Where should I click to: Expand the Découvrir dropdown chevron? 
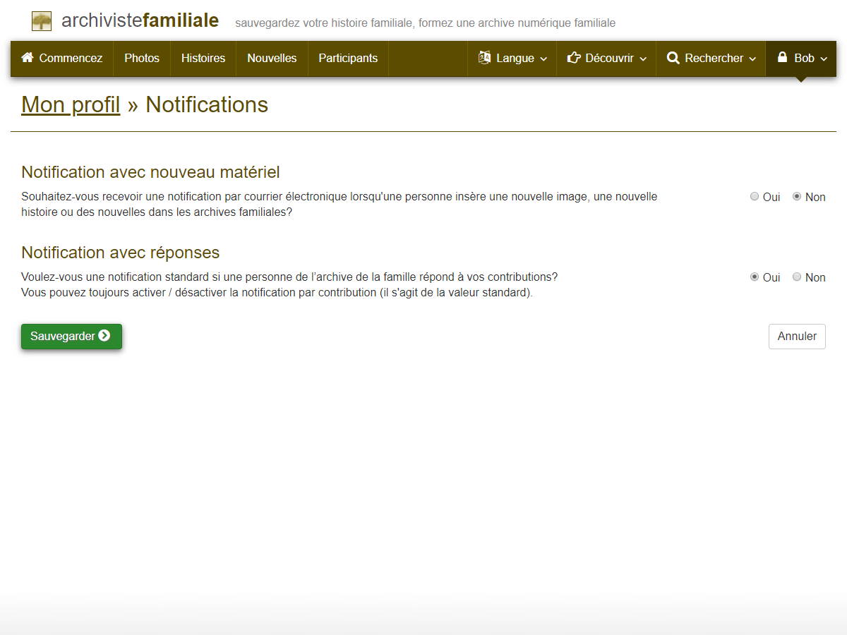click(x=643, y=59)
